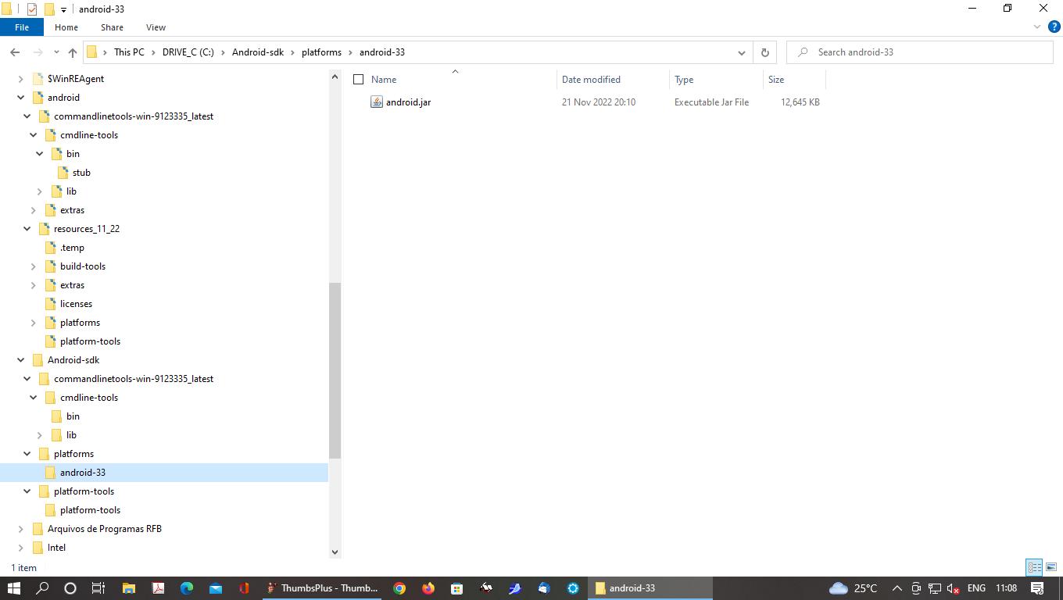Select the licenses folder in the tree
1063x600 pixels.
[76, 304]
